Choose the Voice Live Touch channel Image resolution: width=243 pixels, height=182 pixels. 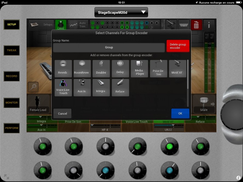coord(63,87)
